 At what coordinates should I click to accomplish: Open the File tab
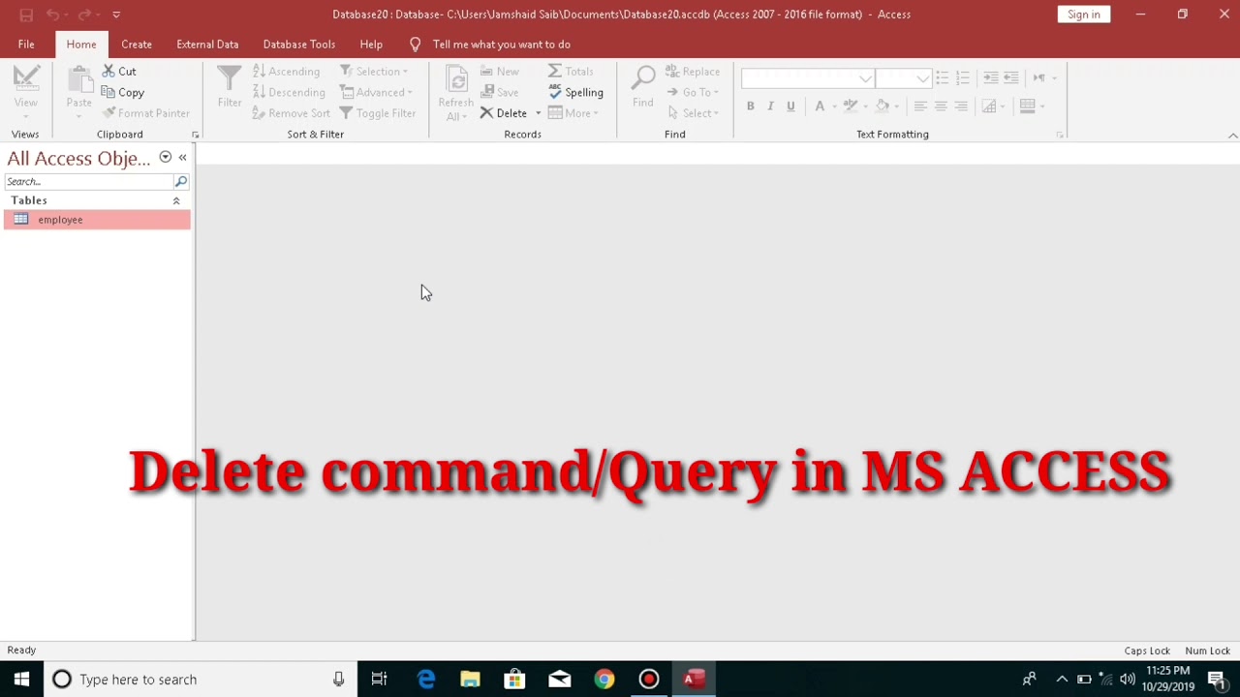[26, 45]
